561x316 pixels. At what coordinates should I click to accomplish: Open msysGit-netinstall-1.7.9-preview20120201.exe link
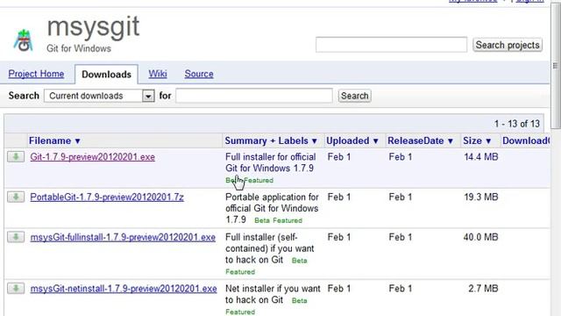(x=124, y=289)
